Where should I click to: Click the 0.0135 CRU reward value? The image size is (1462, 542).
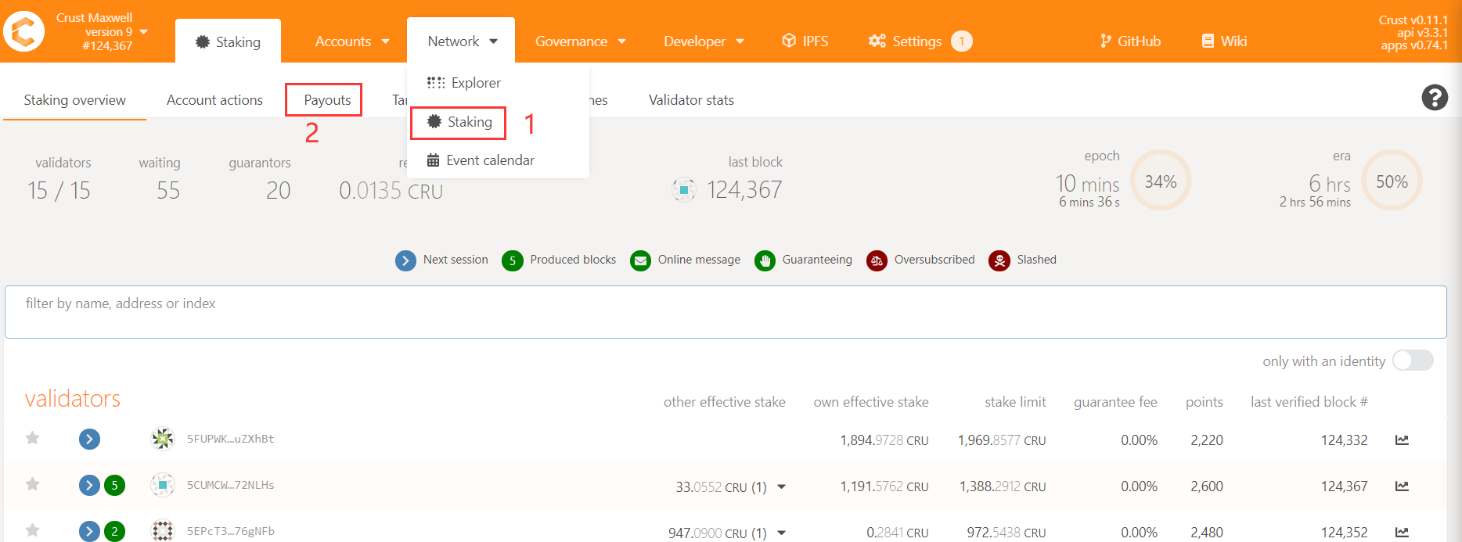(x=391, y=190)
